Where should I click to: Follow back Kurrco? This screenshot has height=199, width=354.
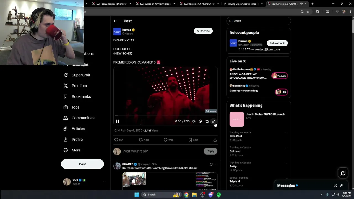click(x=277, y=43)
